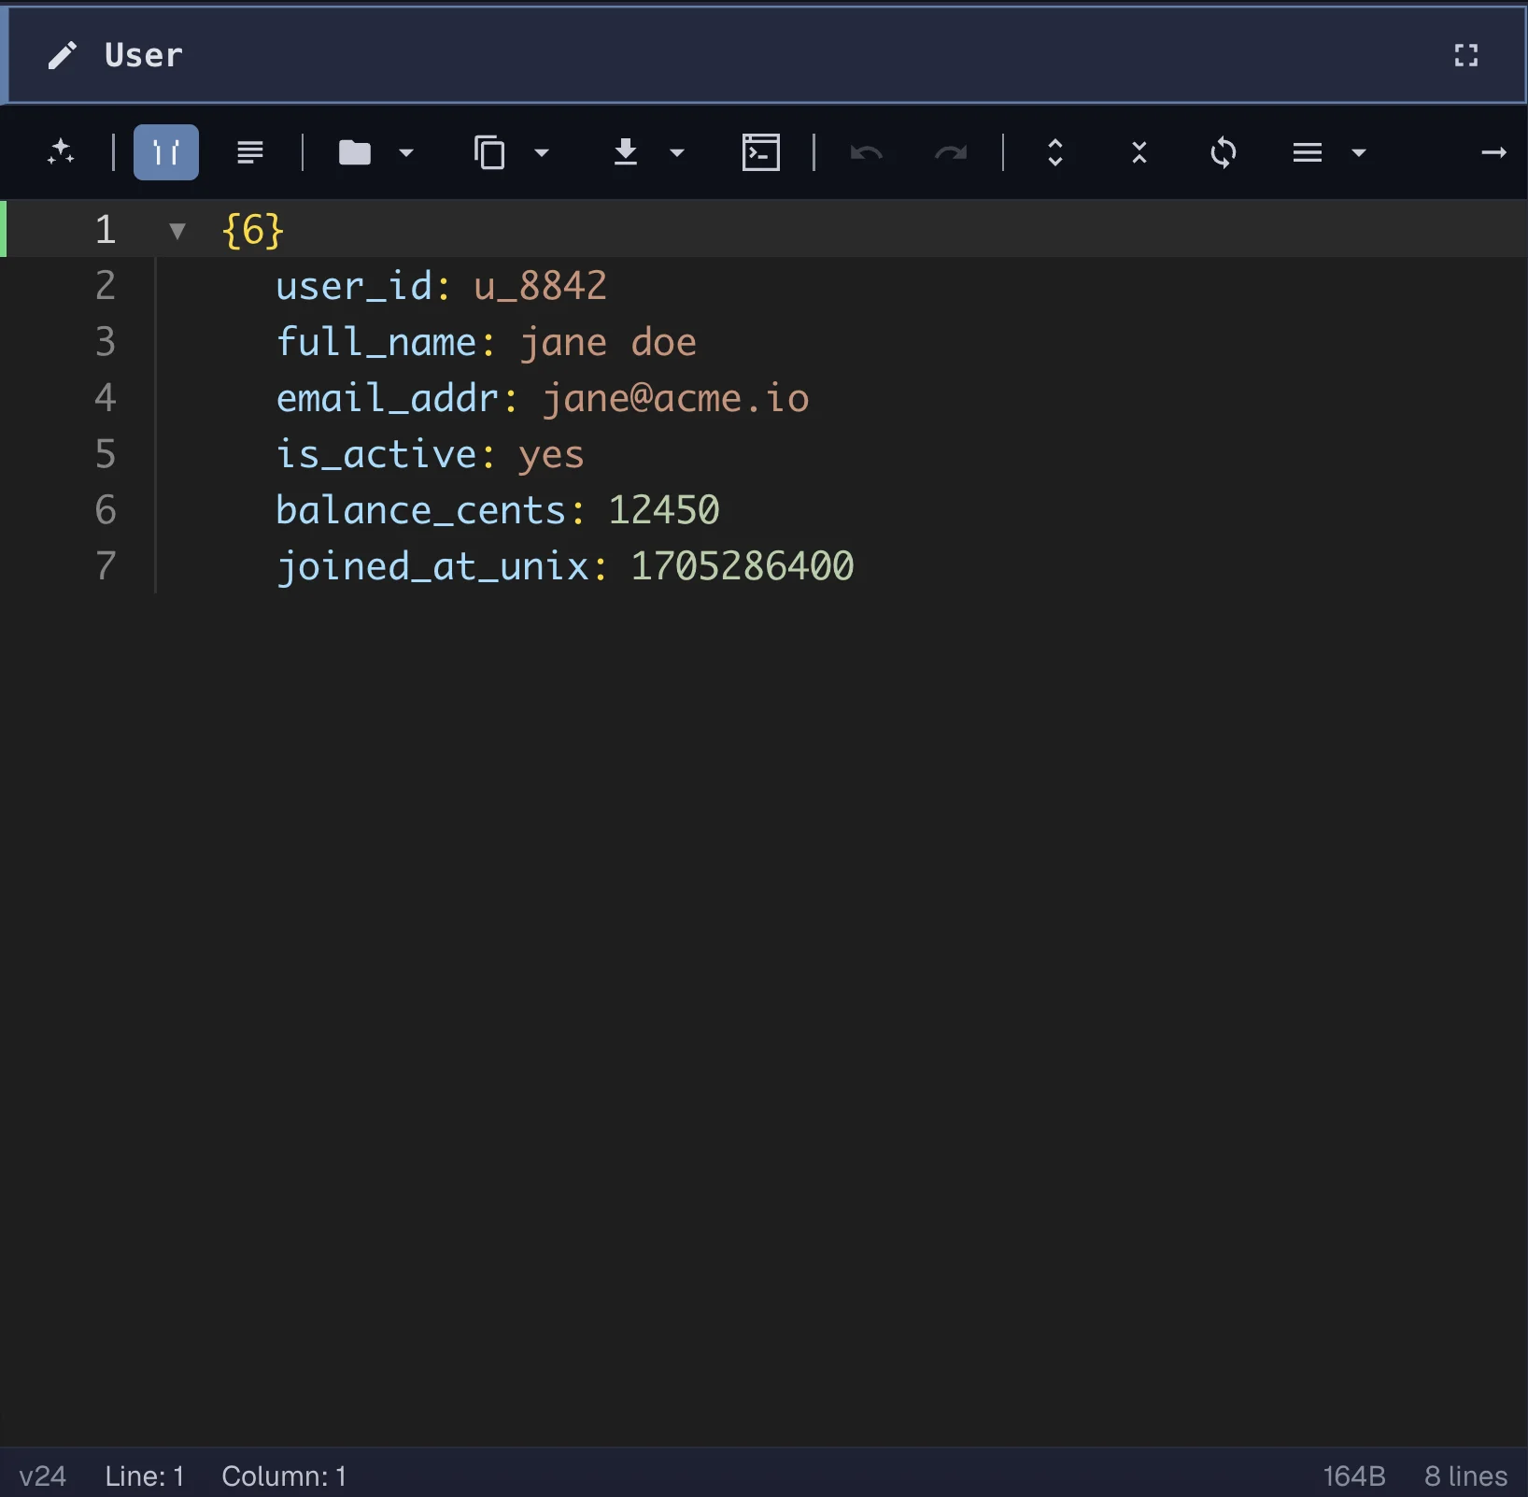Click the 8 lines status indicator
Viewport: 1528px width, 1497px height.
coord(1464,1476)
